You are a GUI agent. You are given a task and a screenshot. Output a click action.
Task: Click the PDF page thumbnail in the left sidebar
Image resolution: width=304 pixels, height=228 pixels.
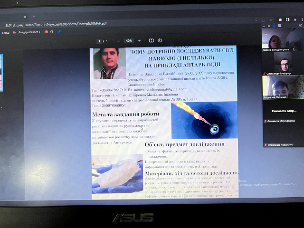(1, 73)
